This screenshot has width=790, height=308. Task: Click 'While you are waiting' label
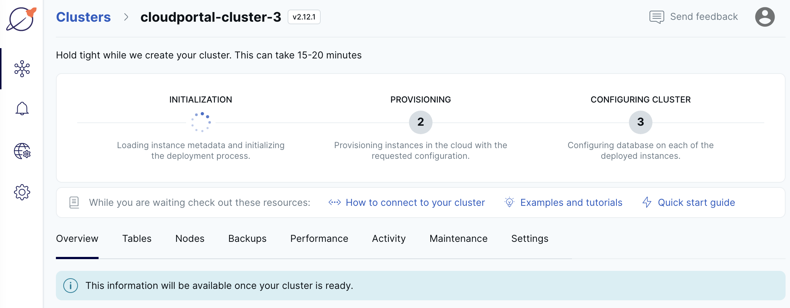(200, 203)
